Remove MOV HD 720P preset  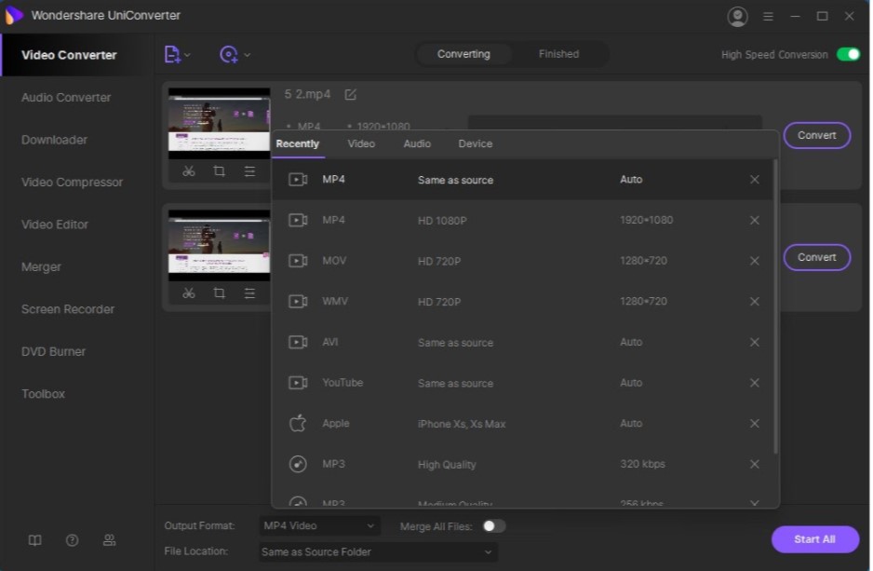[755, 261]
